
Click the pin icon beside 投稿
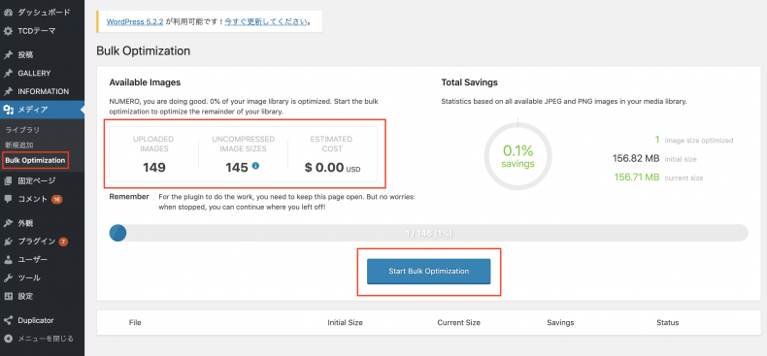pyautogui.click(x=8, y=54)
